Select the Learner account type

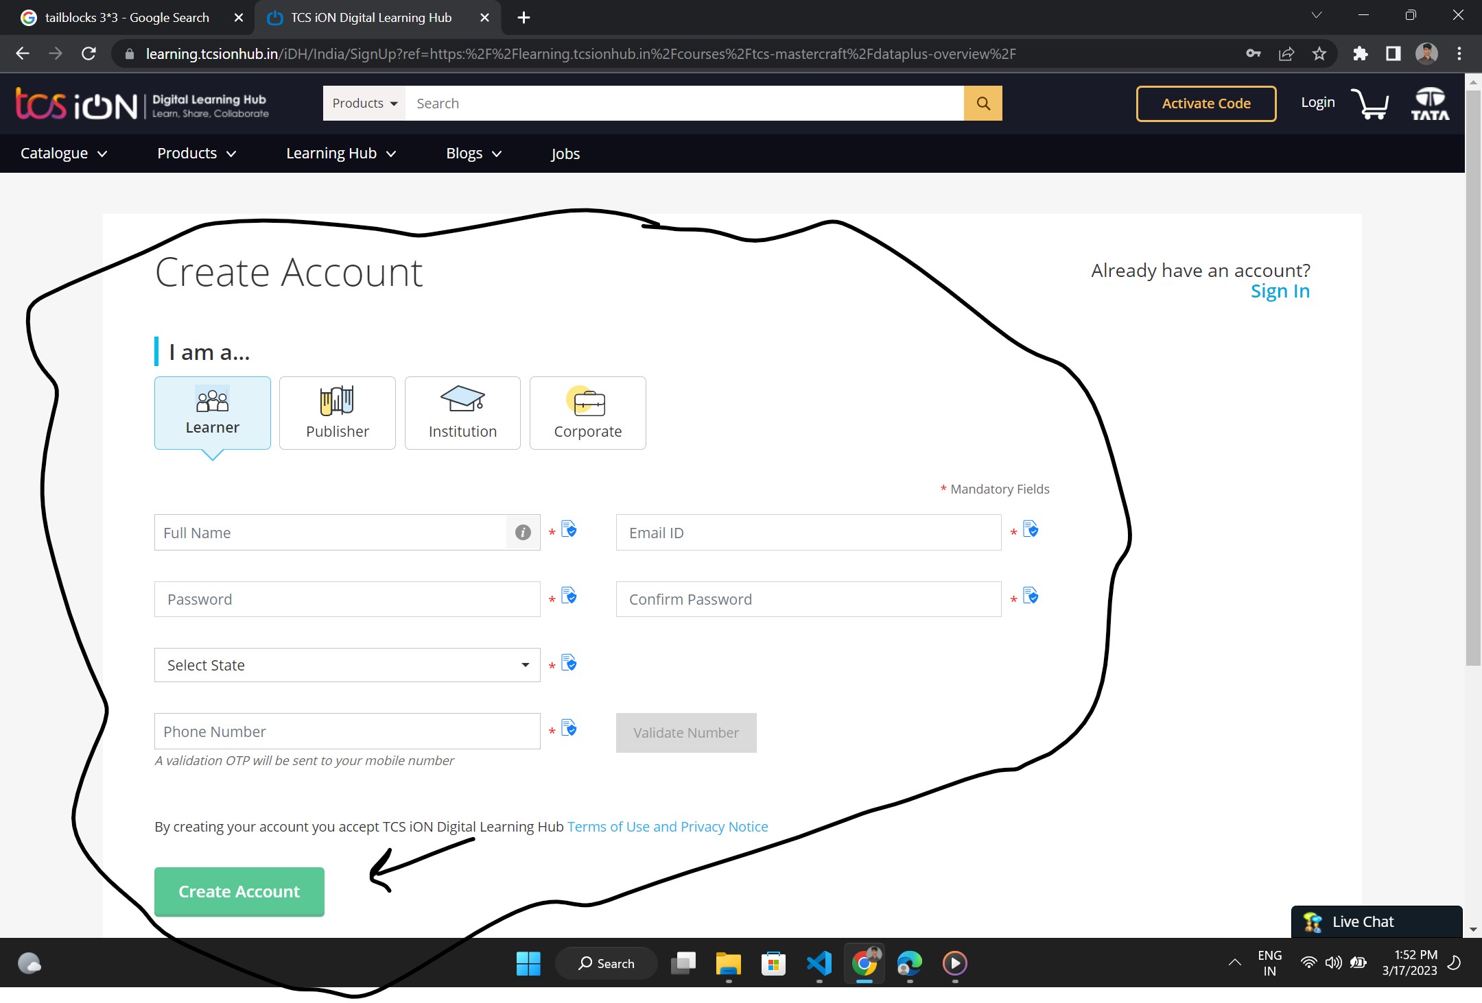(x=213, y=413)
